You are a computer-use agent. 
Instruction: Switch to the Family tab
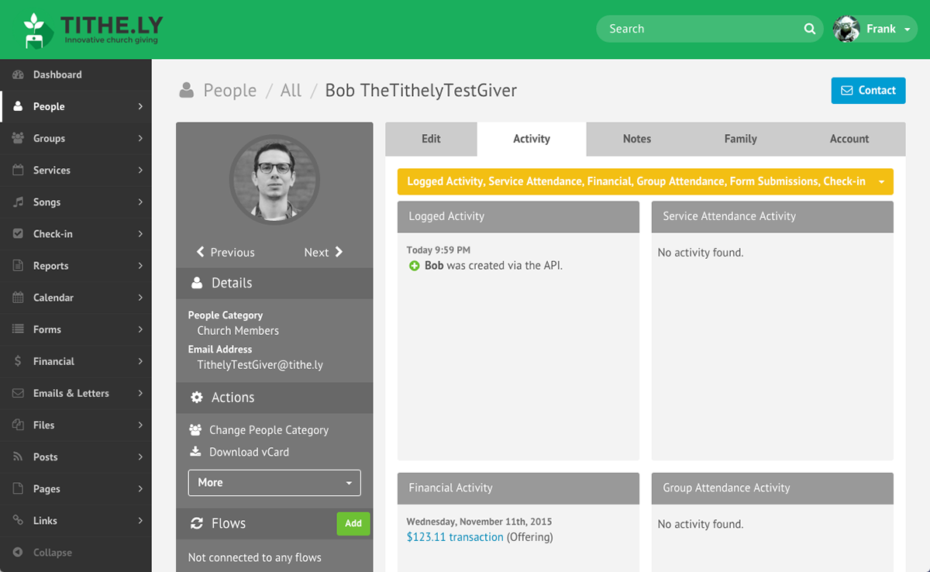tap(740, 138)
